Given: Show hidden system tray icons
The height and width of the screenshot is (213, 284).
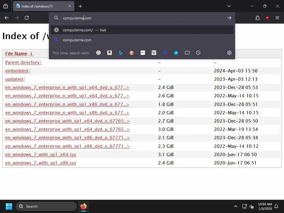Looking at the screenshot, I should tap(236, 206).
